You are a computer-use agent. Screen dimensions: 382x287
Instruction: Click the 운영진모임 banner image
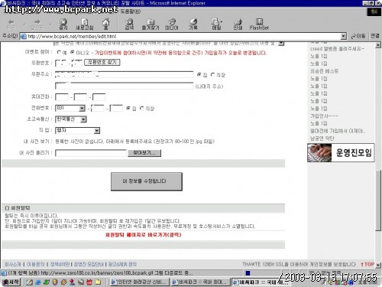point(341,153)
